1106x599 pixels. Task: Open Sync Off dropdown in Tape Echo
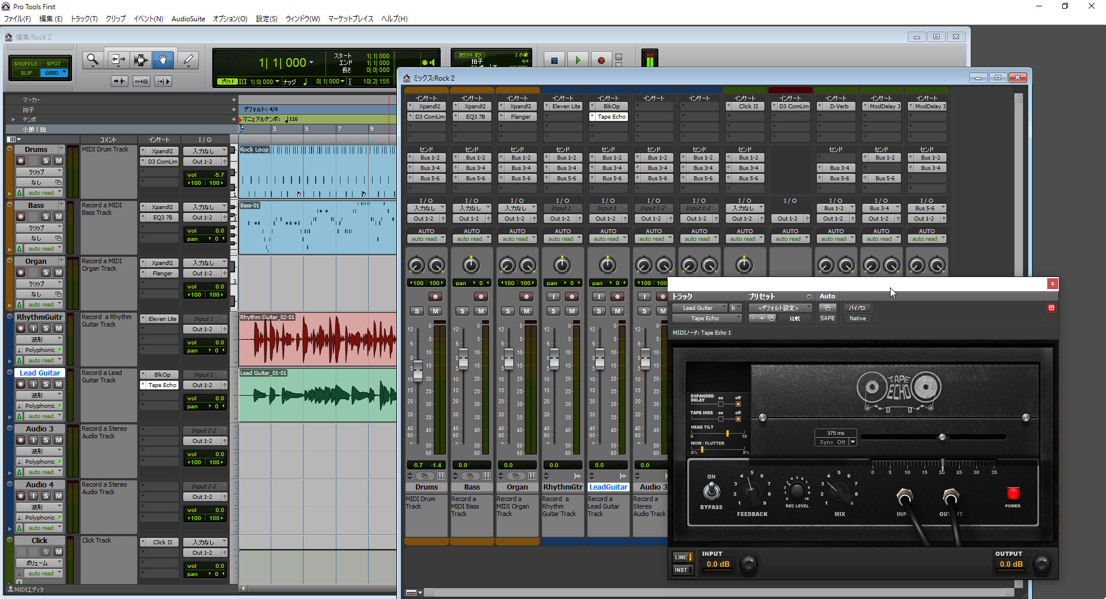[853, 442]
